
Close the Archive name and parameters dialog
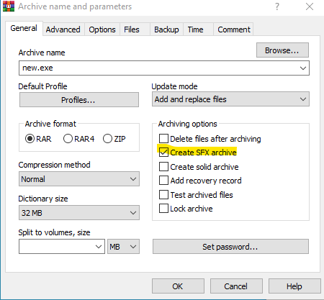(310, 6)
